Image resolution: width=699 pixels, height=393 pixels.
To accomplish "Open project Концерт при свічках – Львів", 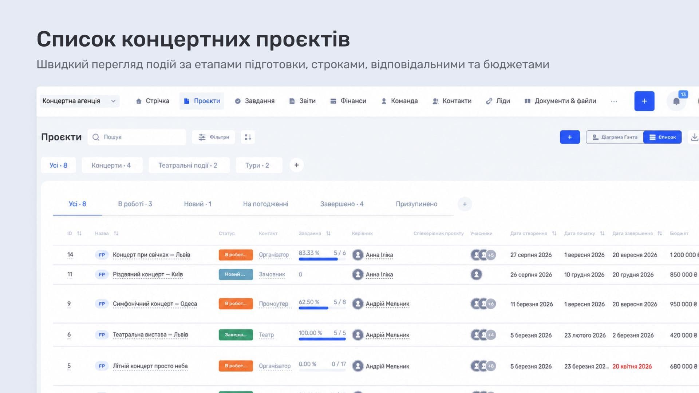I will pos(151,255).
